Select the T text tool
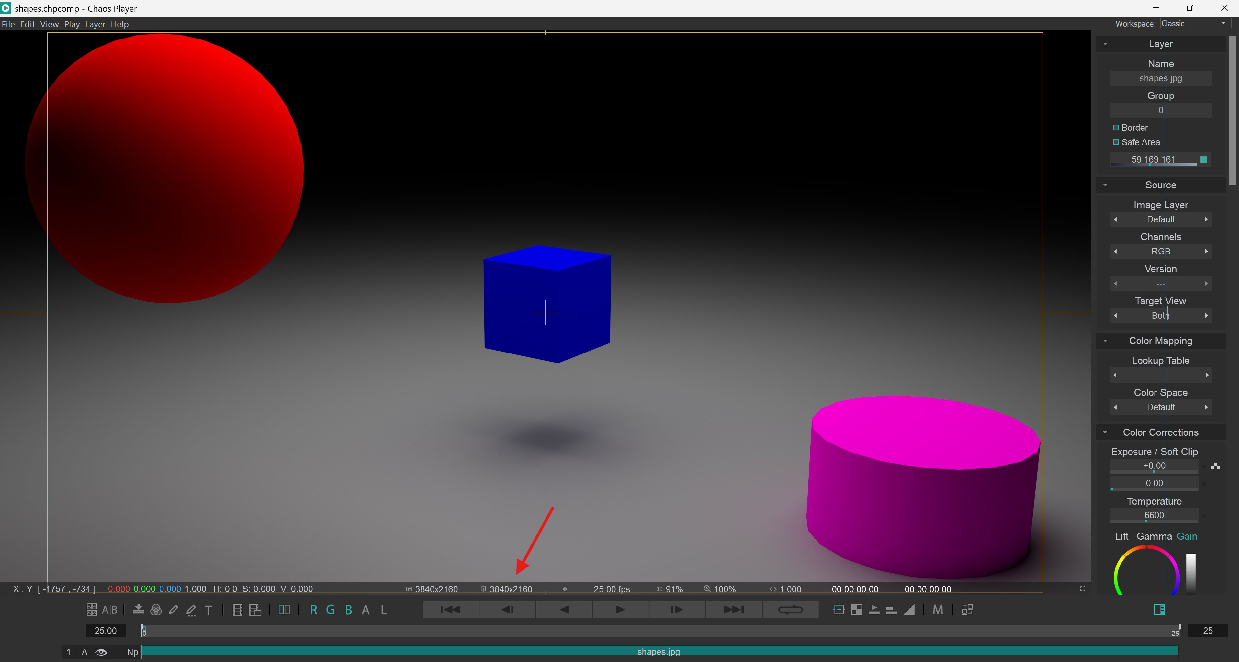This screenshot has width=1239, height=662. (208, 610)
